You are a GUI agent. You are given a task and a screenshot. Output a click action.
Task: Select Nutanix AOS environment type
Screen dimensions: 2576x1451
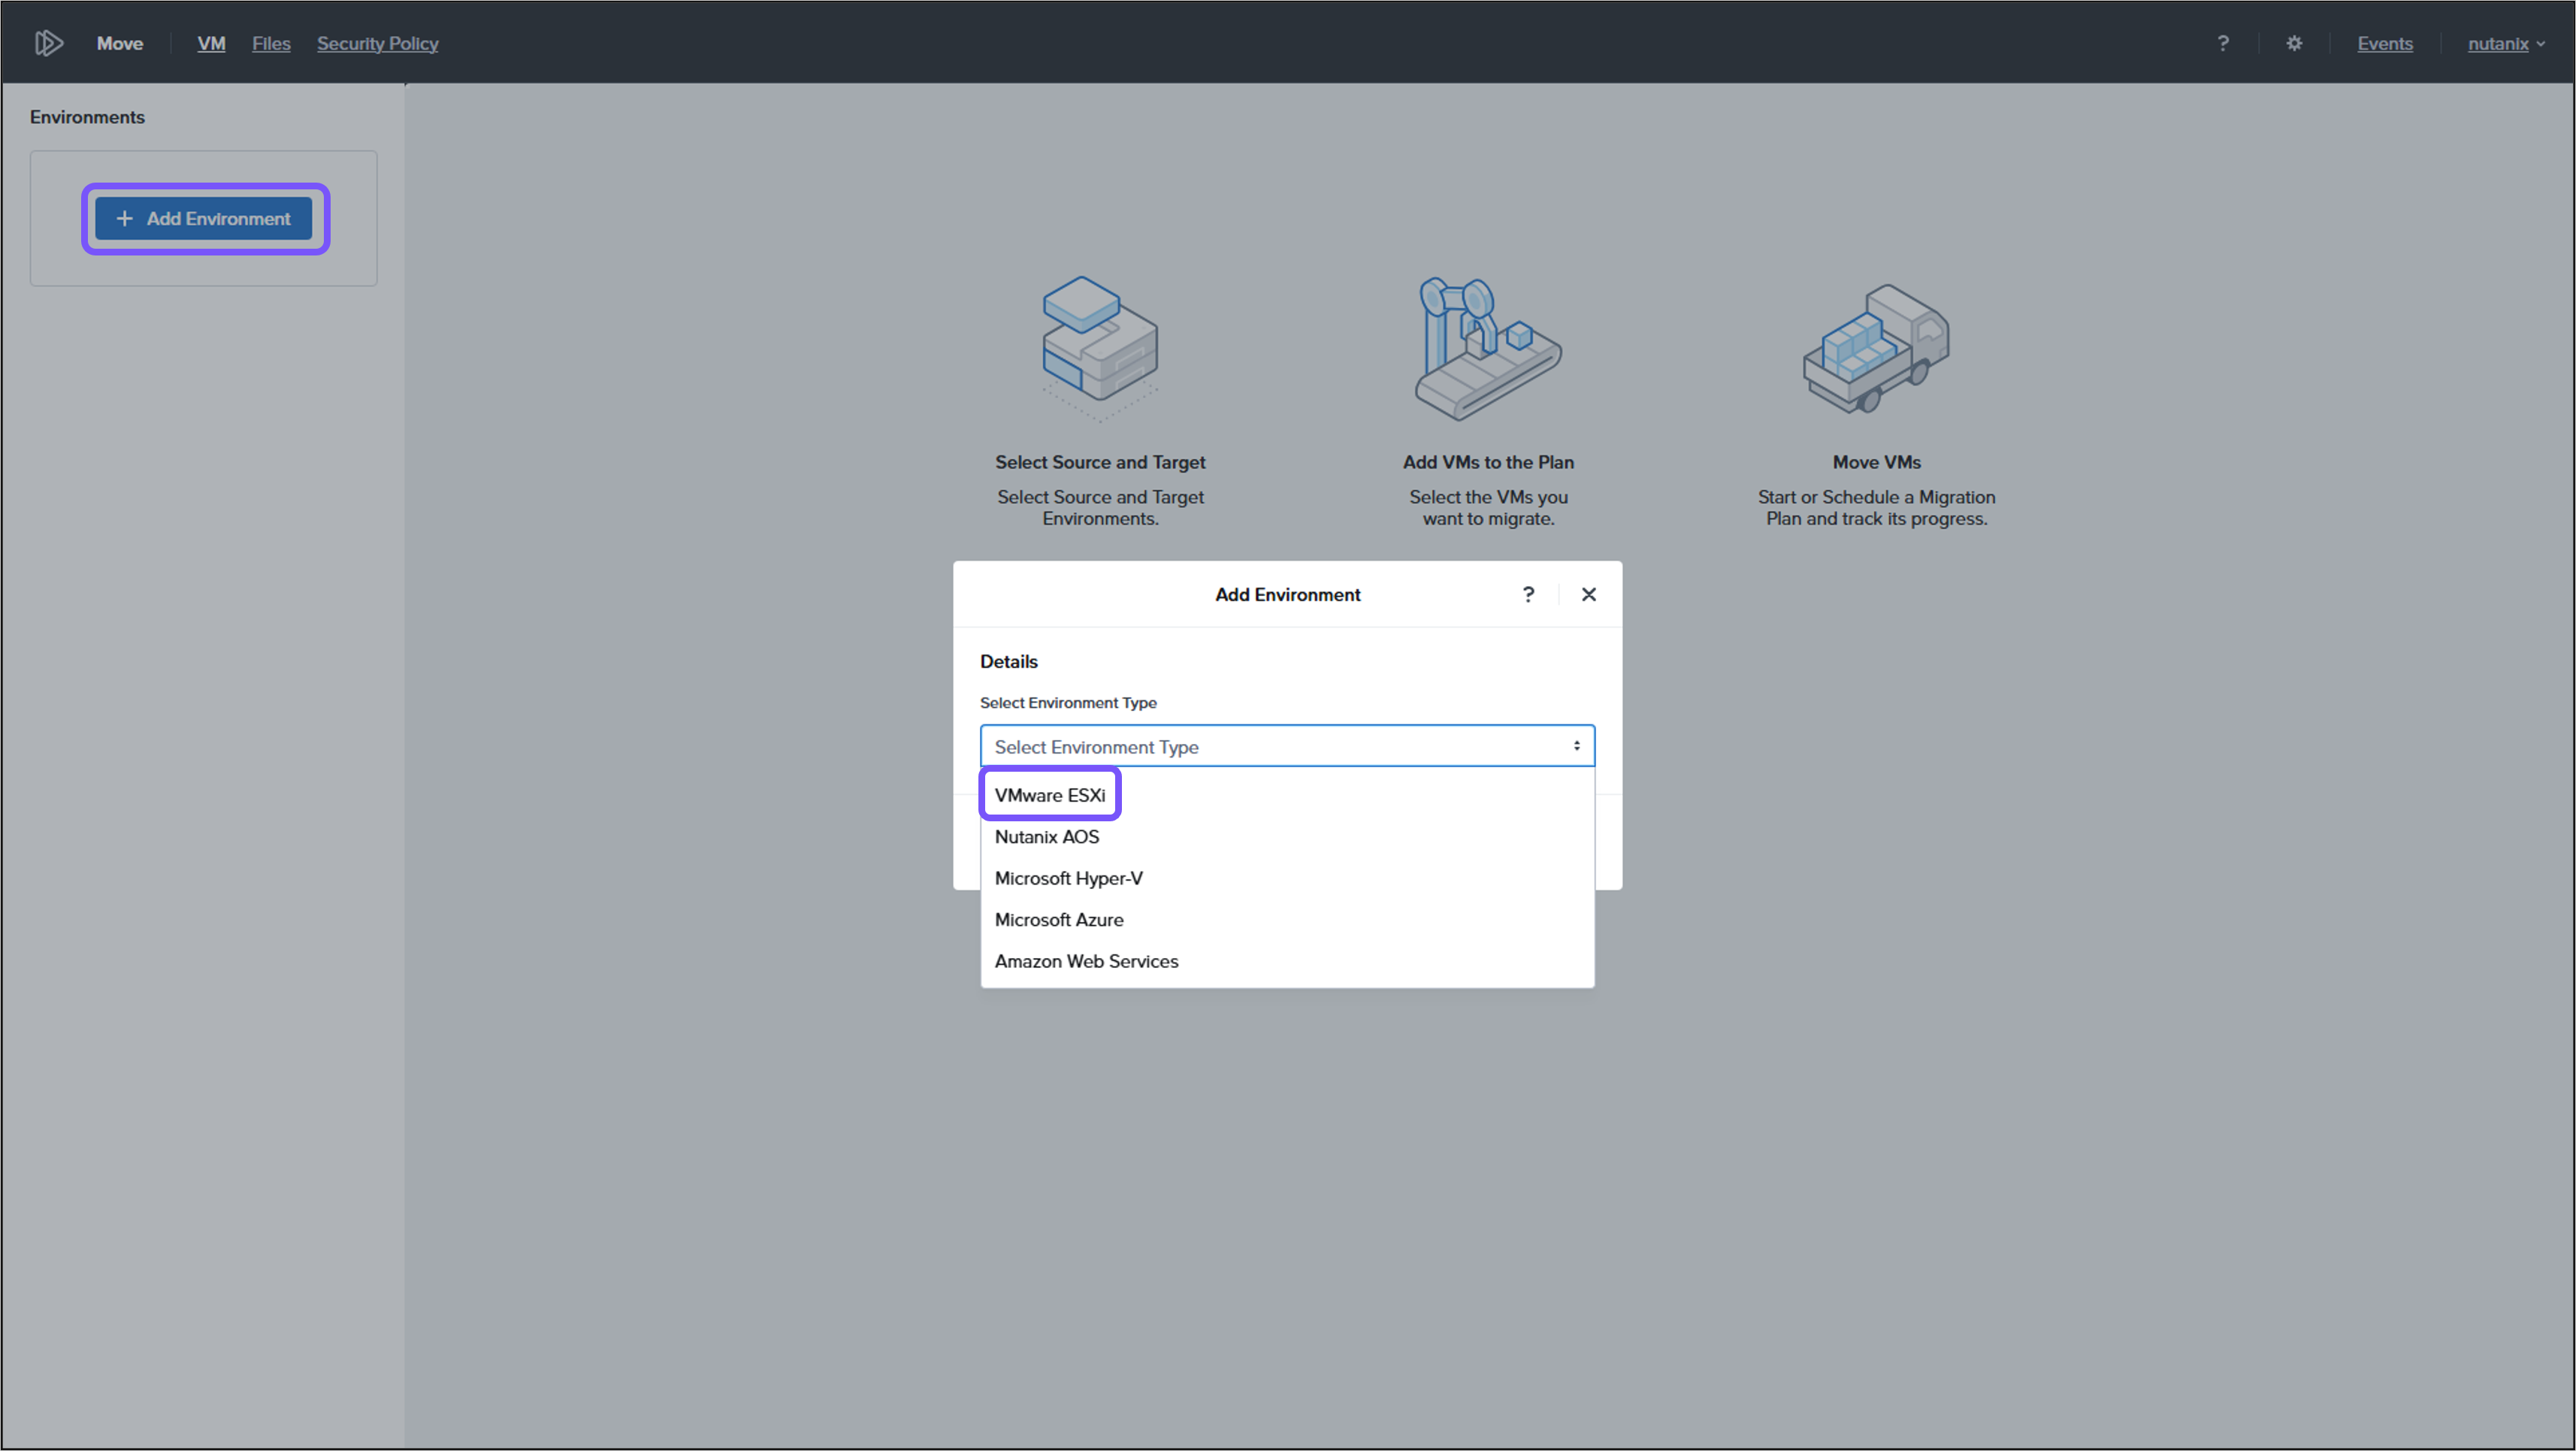[x=1046, y=837]
